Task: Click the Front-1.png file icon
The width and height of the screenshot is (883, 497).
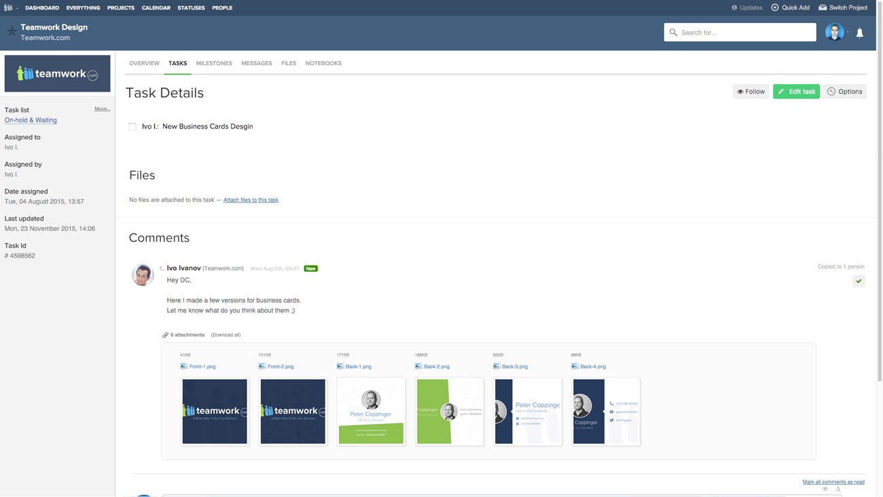Action: (184, 366)
